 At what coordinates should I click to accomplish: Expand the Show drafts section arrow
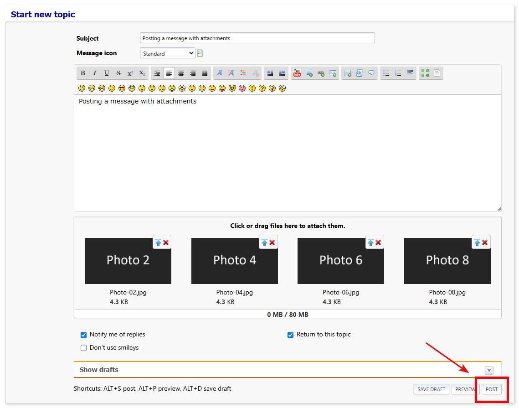pyautogui.click(x=489, y=370)
